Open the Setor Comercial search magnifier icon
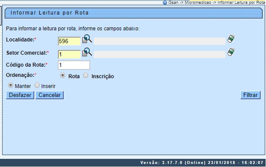266x167 pixels. click(87, 52)
